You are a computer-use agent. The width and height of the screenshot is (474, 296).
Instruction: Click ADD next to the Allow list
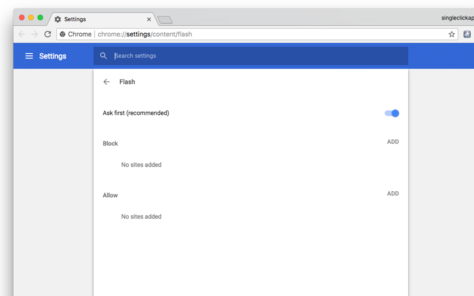(393, 194)
